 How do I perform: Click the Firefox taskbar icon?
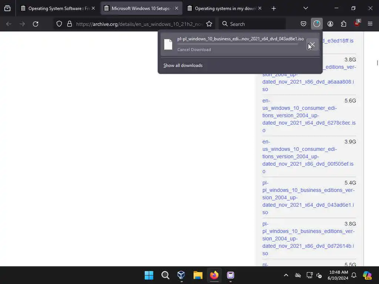(x=214, y=275)
